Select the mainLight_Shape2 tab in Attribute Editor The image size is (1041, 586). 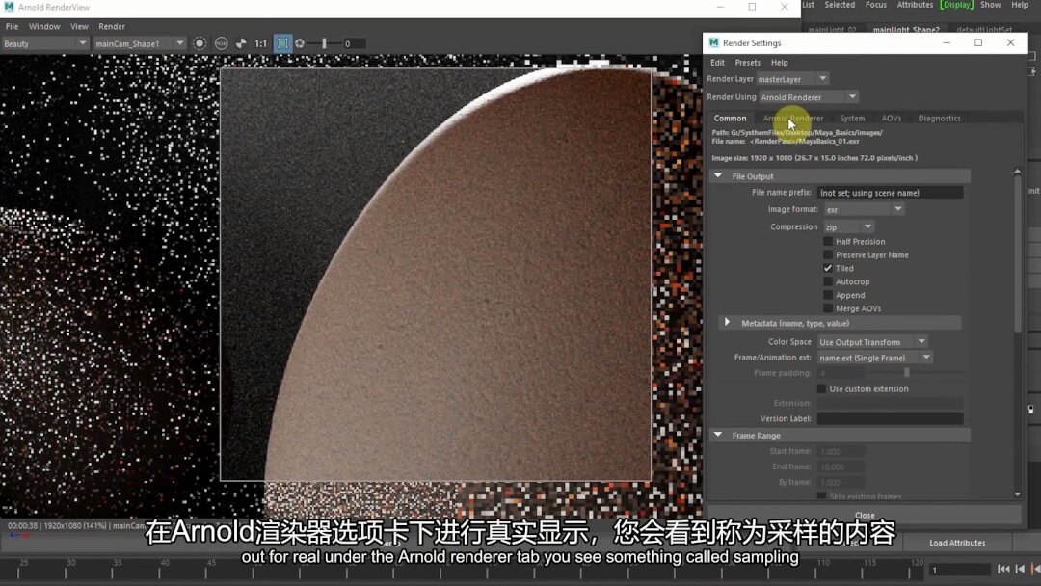[906, 29]
